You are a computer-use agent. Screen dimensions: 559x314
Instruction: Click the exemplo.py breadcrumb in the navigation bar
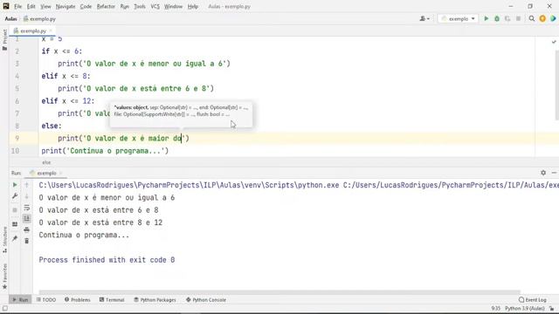click(x=39, y=18)
